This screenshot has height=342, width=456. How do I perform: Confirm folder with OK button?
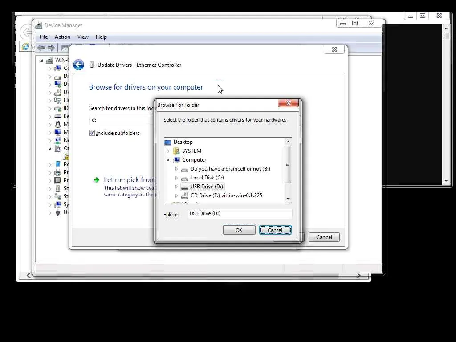(x=239, y=230)
